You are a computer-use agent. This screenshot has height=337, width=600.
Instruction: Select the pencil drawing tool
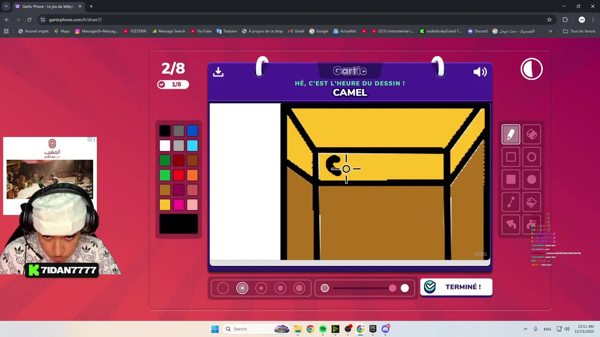(511, 135)
